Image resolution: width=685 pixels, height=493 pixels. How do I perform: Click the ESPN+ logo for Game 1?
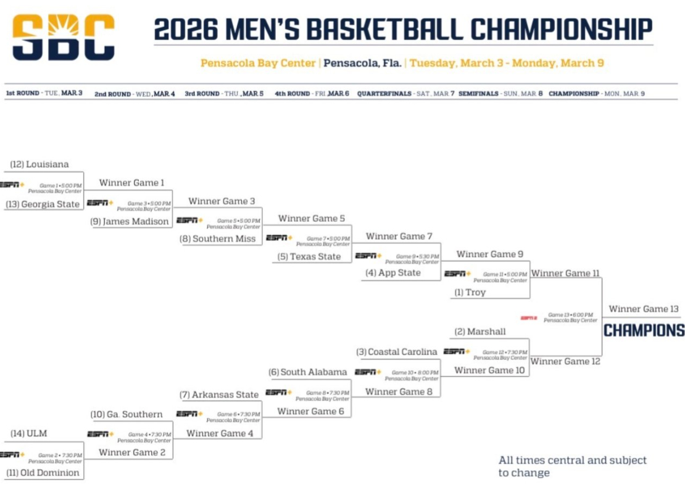coord(12,185)
